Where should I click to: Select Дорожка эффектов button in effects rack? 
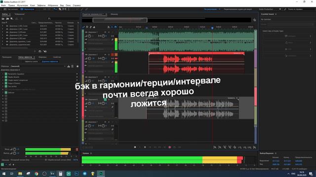click(x=50, y=61)
